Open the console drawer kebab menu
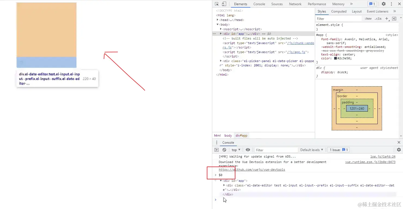Viewport: 403px width, 209px height. point(217,143)
